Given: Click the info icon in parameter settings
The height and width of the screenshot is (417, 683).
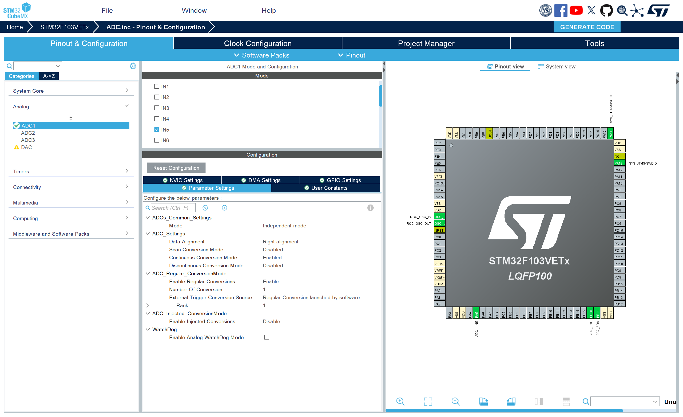Looking at the screenshot, I should pos(370,207).
